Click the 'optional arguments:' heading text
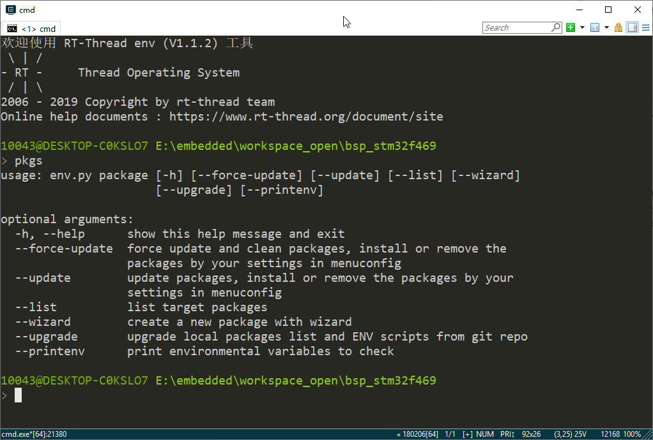653x440 pixels. pos(67,219)
